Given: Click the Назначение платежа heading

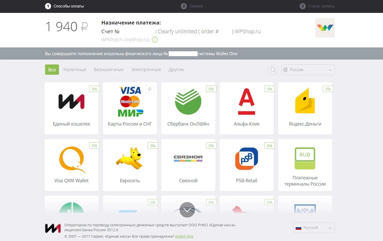Looking at the screenshot, I should (131, 23).
